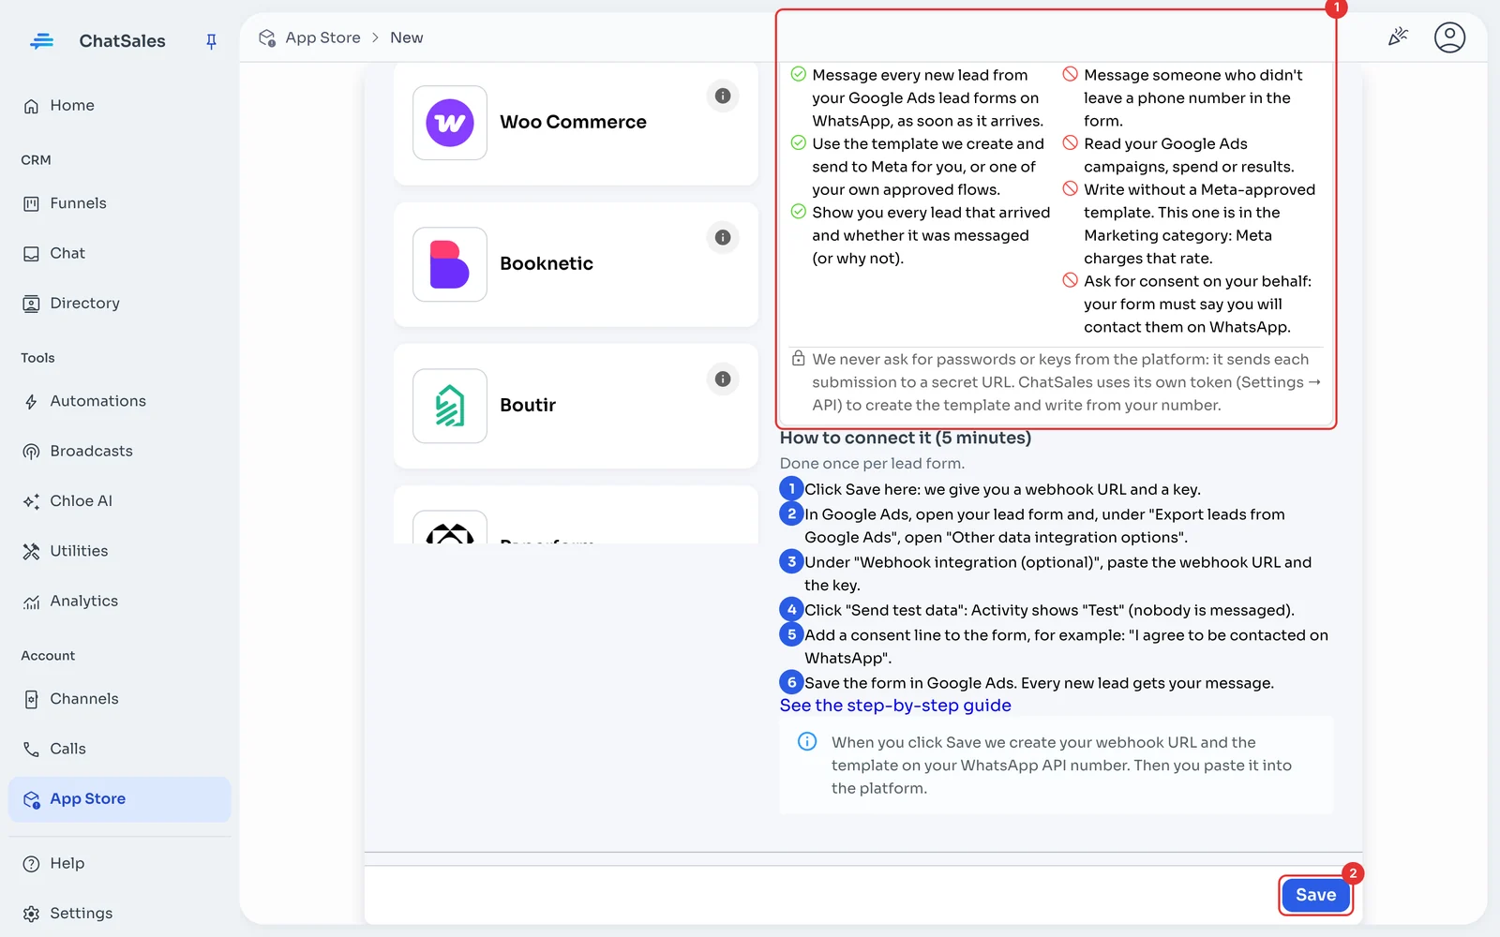Viewport: 1500px width, 937px height.
Task: Click the "Done once per lead form." text
Action: coord(872,463)
